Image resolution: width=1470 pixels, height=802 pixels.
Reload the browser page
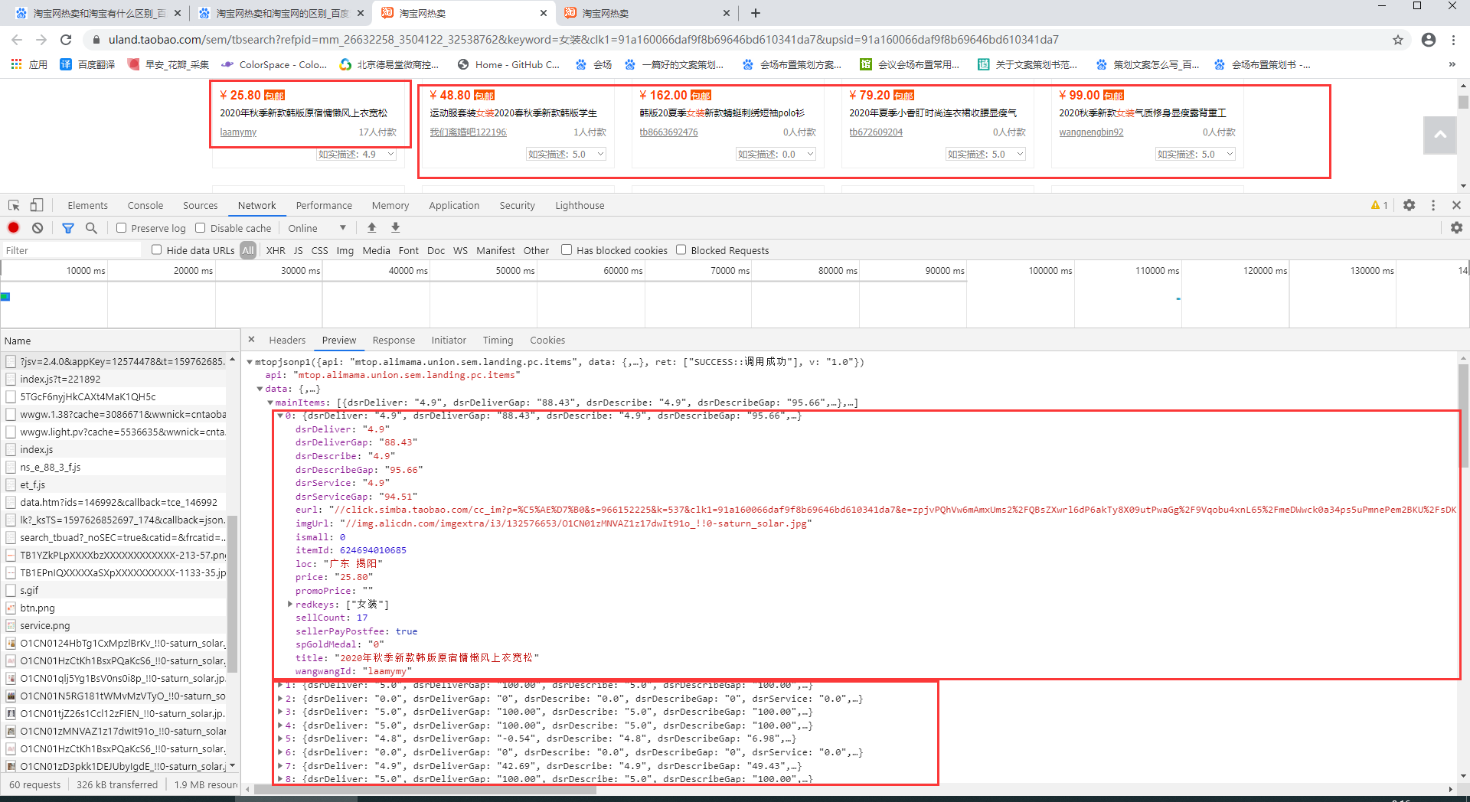(x=66, y=40)
